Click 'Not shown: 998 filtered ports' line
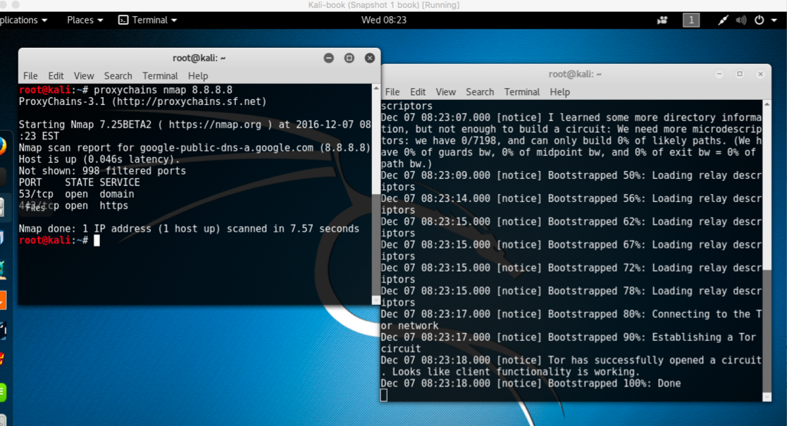The height and width of the screenshot is (426, 787). point(102,170)
